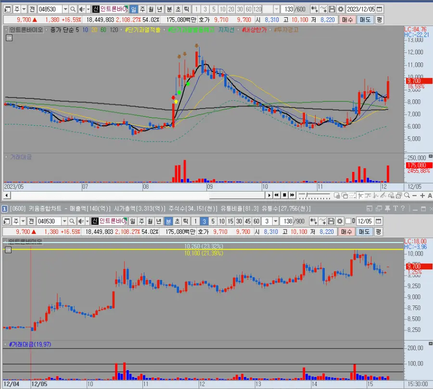Select the 일 (daily) period in upper toolbar
This screenshot has width=433, height=389.
134,10
